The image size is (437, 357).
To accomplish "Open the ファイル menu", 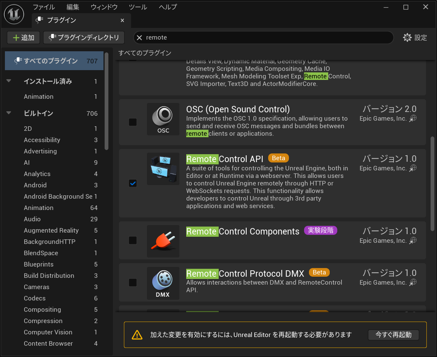I will click(44, 7).
